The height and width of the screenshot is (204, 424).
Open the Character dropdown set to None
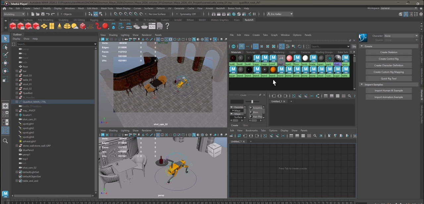(x=401, y=36)
